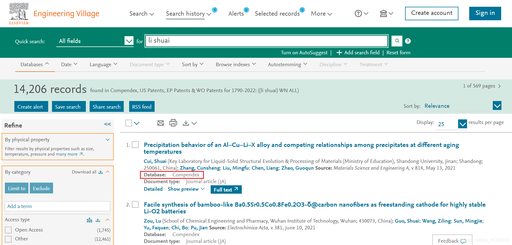Click the plus icon to add search field

click(x=339, y=53)
